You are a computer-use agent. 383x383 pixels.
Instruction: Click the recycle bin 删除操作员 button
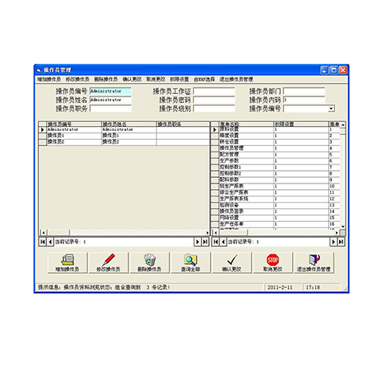click(149, 263)
